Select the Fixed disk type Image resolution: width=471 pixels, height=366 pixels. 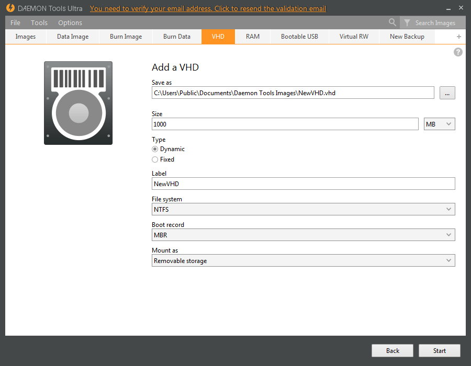[x=155, y=159]
